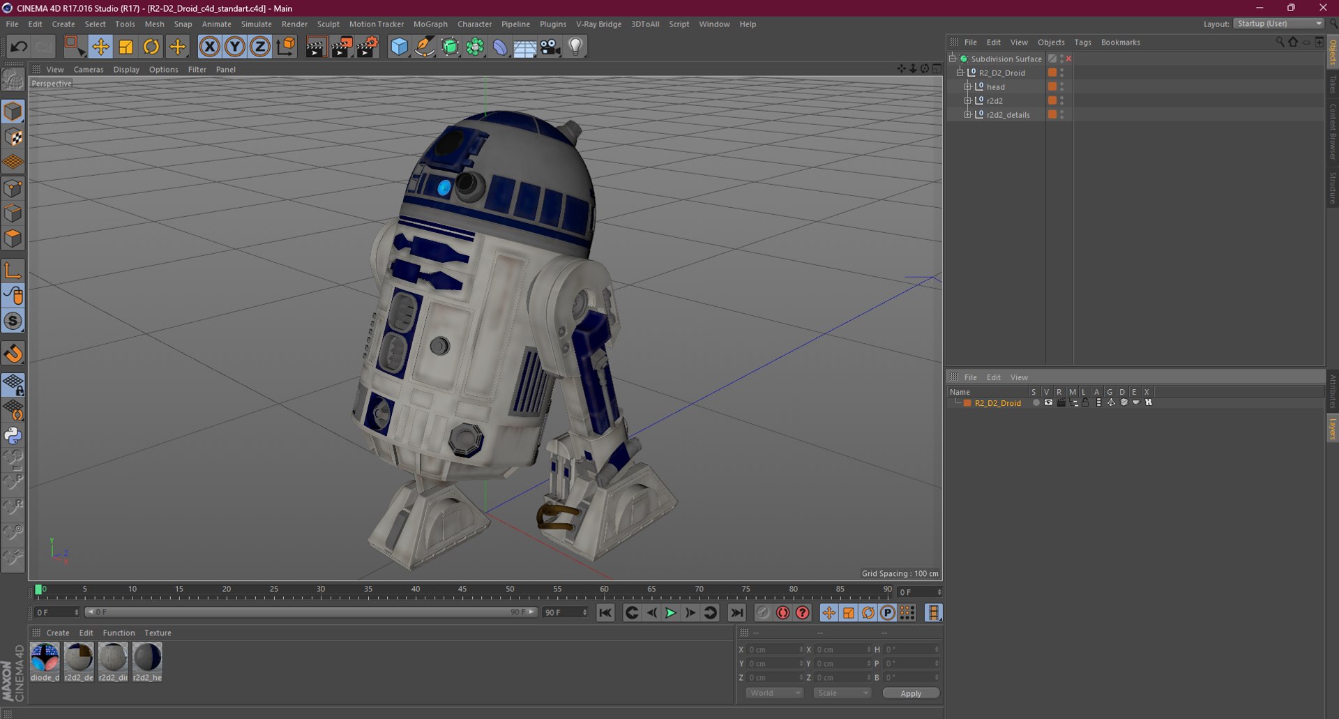Open the Spline Pen tool
Viewport: 1339px width, 719px height.
click(x=424, y=47)
